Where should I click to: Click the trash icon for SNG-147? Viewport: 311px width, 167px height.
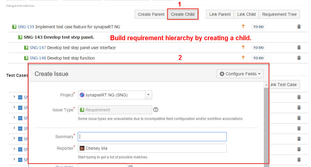point(299,48)
